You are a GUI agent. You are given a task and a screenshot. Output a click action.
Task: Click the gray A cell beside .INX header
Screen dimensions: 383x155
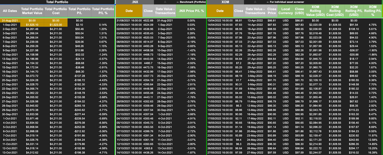(165, 2)
